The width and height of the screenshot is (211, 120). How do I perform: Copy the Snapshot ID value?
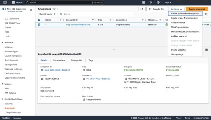(42, 70)
